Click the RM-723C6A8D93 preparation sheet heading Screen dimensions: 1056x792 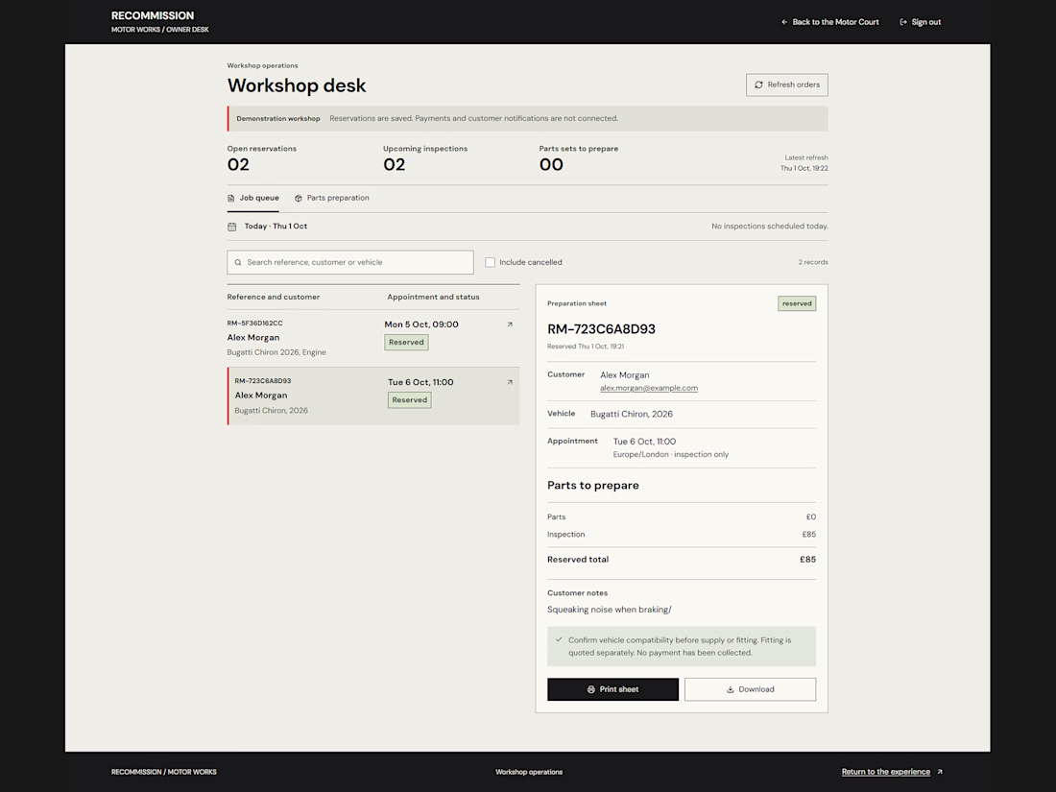tap(601, 329)
